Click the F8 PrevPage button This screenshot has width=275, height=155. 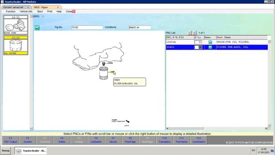tap(130, 140)
